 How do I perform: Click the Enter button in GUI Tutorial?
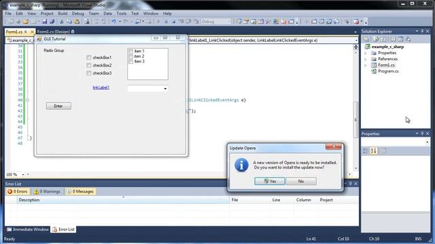click(58, 106)
